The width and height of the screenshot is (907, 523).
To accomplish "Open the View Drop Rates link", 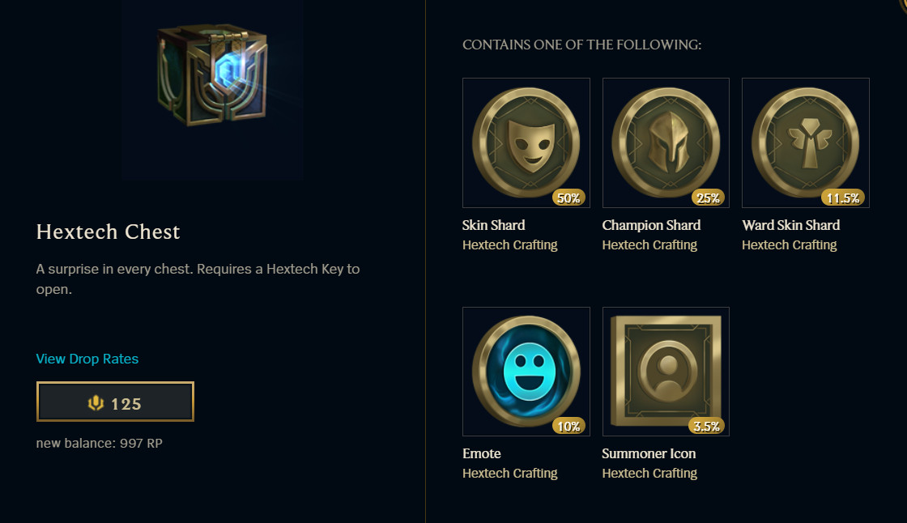I will pos(87,359).
